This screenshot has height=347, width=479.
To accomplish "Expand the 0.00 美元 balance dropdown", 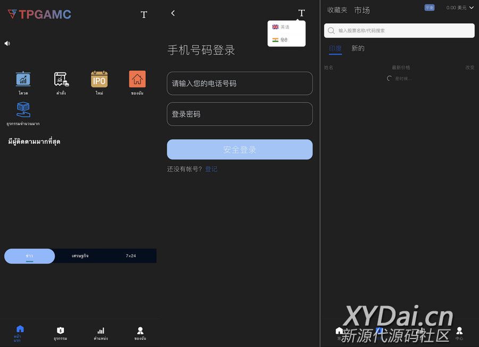I will (460, 8).
